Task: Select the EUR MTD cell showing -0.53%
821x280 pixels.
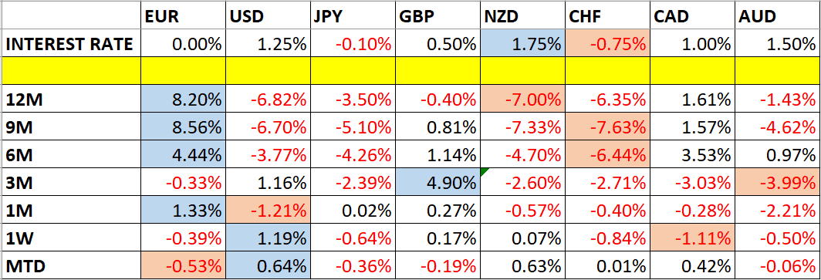Action: (184, 265)
